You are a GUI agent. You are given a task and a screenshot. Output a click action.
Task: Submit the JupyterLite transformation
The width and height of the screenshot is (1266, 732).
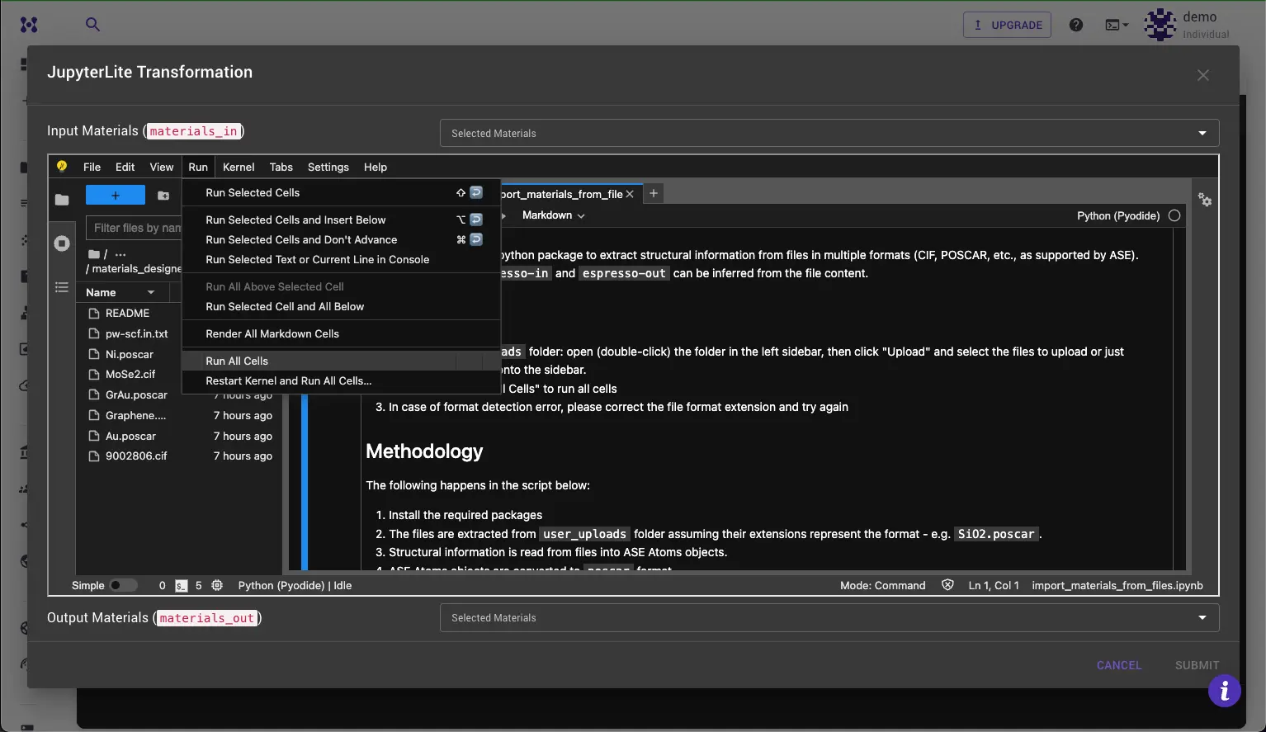[1197, 665]
